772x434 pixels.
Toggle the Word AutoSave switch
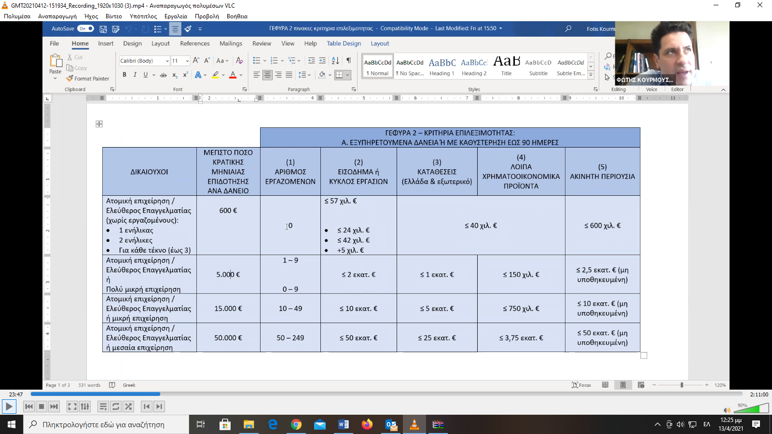[85, 29]
